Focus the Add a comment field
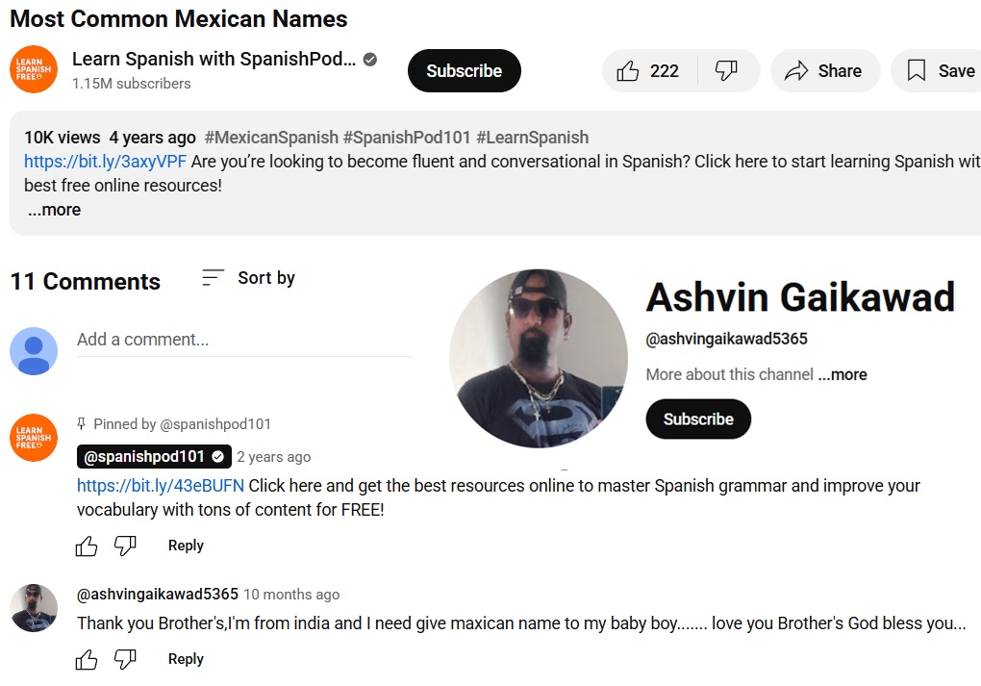 click(x=244, y=340)
